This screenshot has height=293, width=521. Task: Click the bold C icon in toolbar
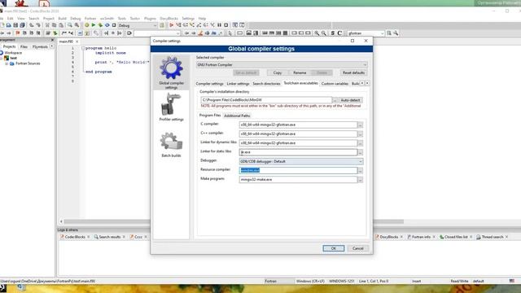pyautogui.click(x=339, y=33)
